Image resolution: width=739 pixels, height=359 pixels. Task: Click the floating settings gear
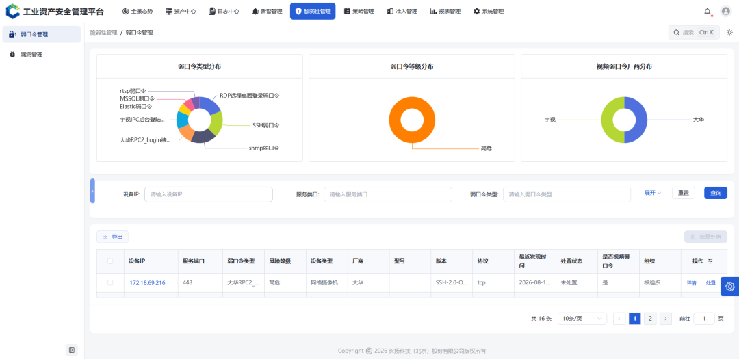tap(730, 286)
